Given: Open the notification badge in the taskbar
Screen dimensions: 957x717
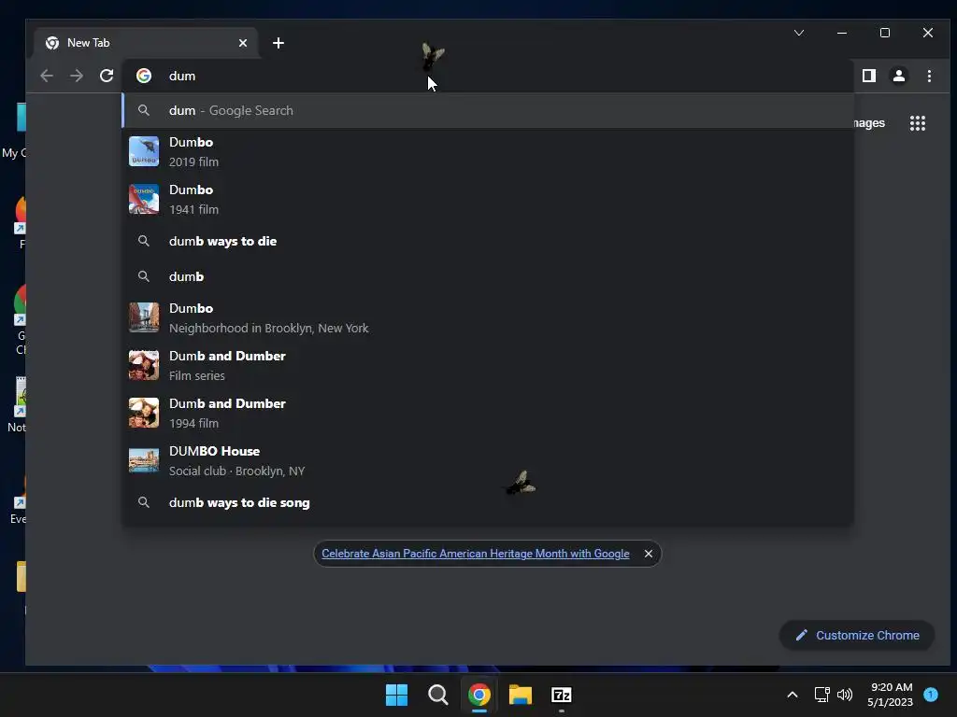Looking at the screenshot, I should tap(931, 695).
